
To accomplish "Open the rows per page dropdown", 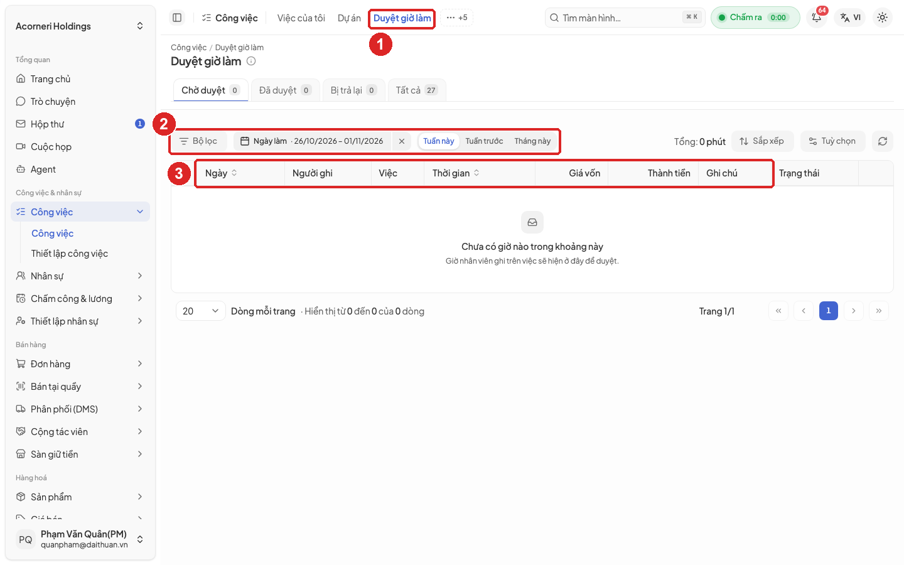I will click(x=200, y=311).
